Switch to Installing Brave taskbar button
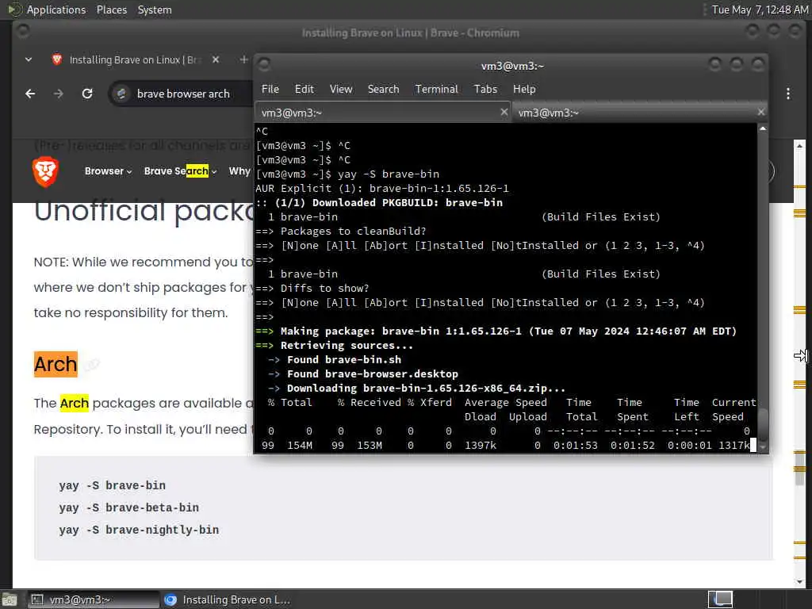The height and width of the screenshot is (609, 812). (x=226, y=599)
